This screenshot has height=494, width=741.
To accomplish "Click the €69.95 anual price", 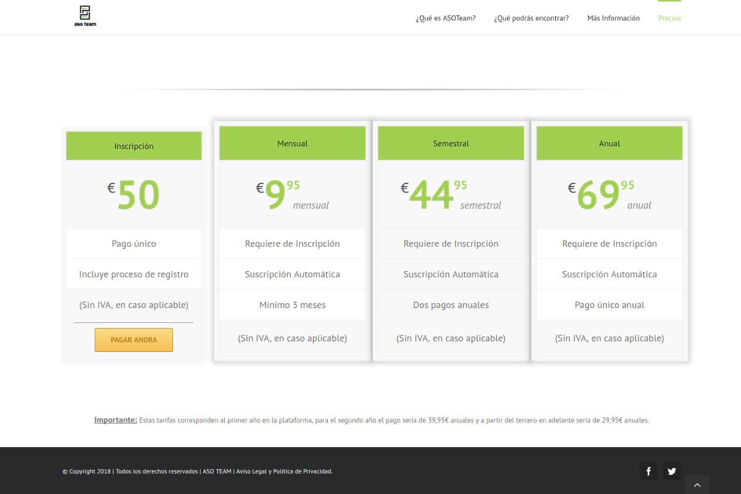I will click(x=609, y=195).
